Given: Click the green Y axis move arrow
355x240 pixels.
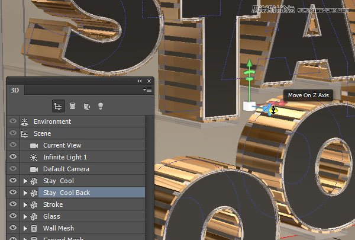Looking at the screenshot, I should coord(249,63).
